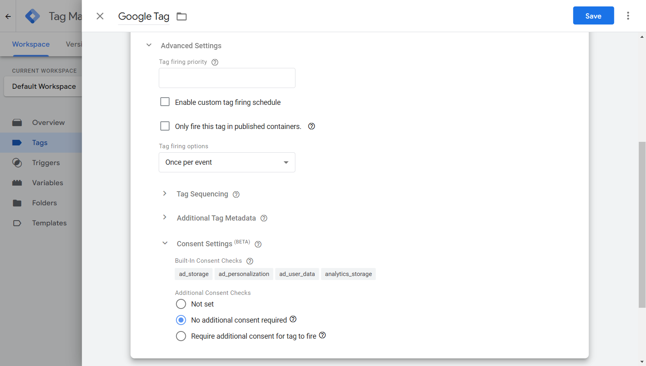Image resolution: width=646 pixels, height=366 pixels.
Task: Expand the Tag Sequencing section
Action: [x=165, y=194]
